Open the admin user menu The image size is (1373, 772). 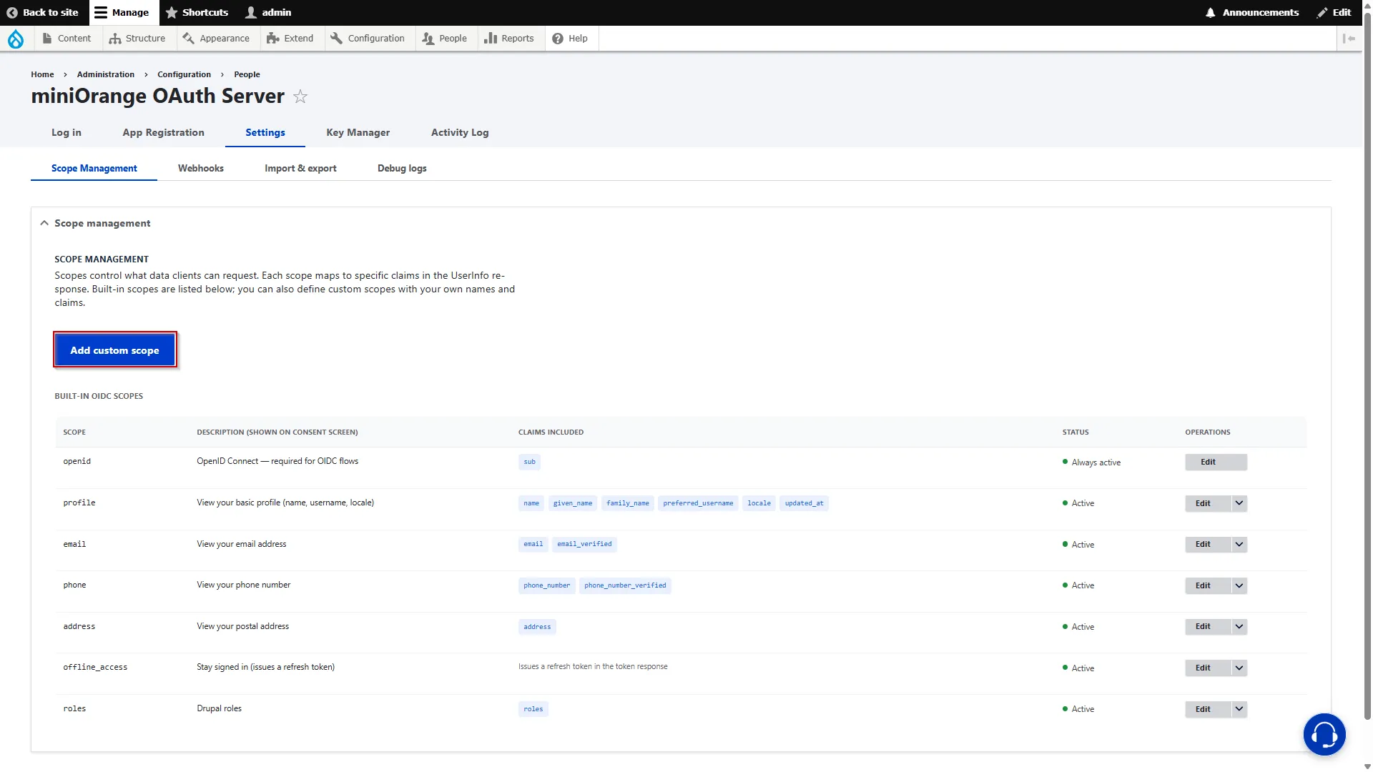coord(268,12)
